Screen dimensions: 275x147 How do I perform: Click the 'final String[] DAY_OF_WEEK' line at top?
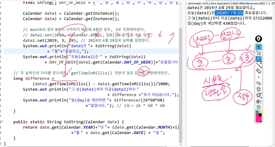coord(101,3)
